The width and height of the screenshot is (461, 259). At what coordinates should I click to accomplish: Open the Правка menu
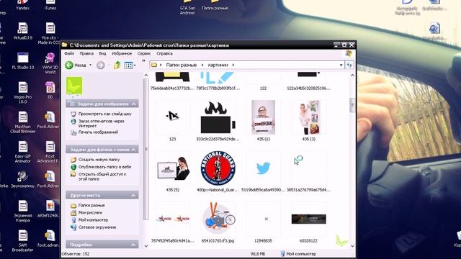pyautogui.click(x=86, y=53)
